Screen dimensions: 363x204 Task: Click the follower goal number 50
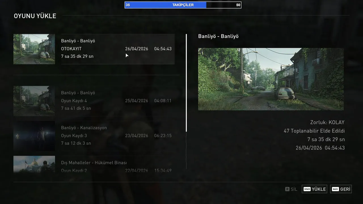click(238, 5)
